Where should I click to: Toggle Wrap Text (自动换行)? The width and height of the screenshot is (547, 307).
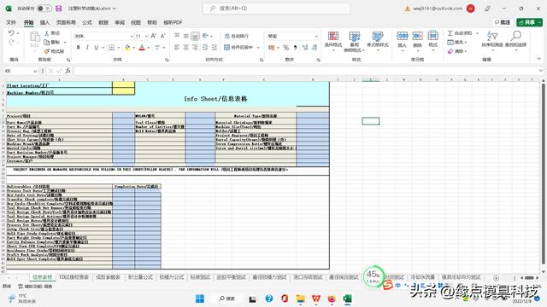point(236,36)
